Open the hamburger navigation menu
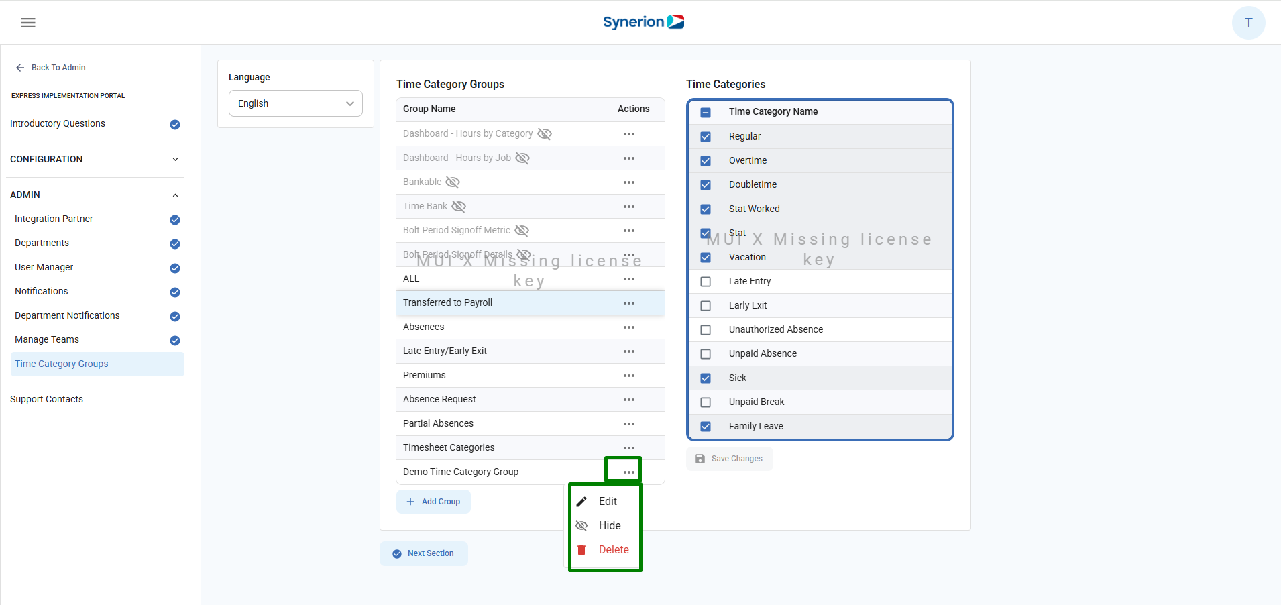1281x605 pixels. tap(28, 23)
